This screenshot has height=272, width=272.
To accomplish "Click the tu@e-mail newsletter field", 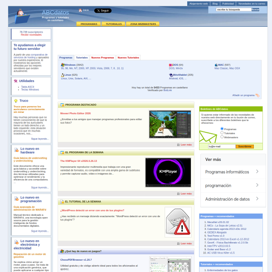I will pos(222,146).
